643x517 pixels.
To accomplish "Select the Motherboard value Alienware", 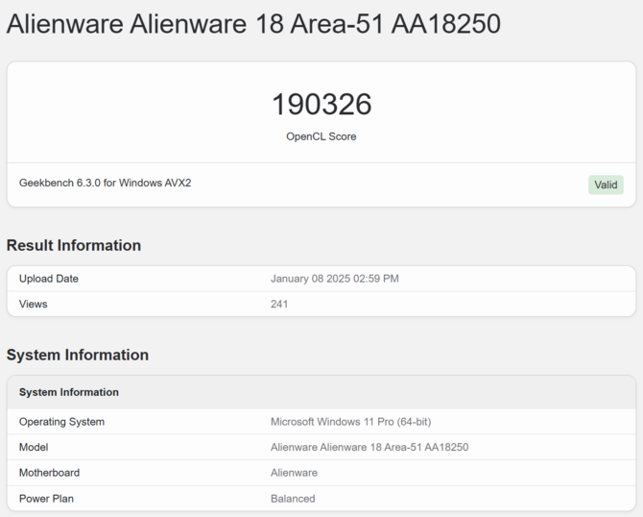I will click(x=294, y=473).
